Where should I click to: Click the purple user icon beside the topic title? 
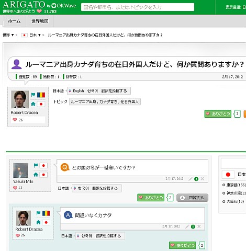pyautogui.click(x=16, y=64)
